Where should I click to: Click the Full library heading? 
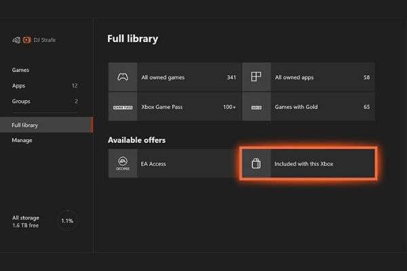tap(133, 39)
